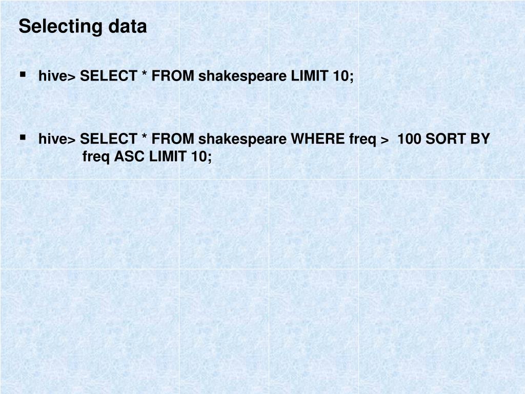Click the WHERE keyword

[x=318, y=139]
